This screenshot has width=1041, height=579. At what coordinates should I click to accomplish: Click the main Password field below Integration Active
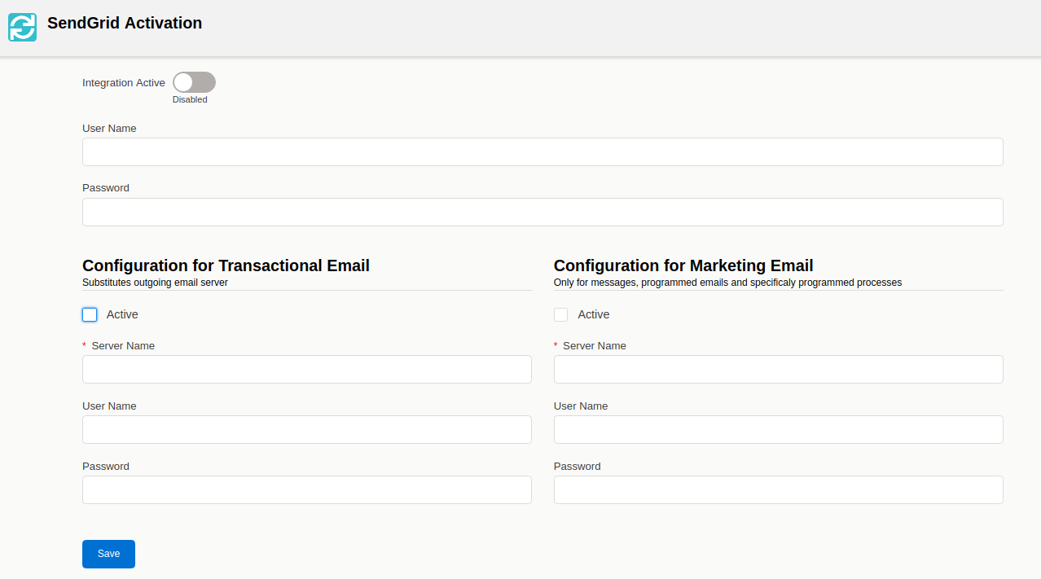click(x=542, y=213)
